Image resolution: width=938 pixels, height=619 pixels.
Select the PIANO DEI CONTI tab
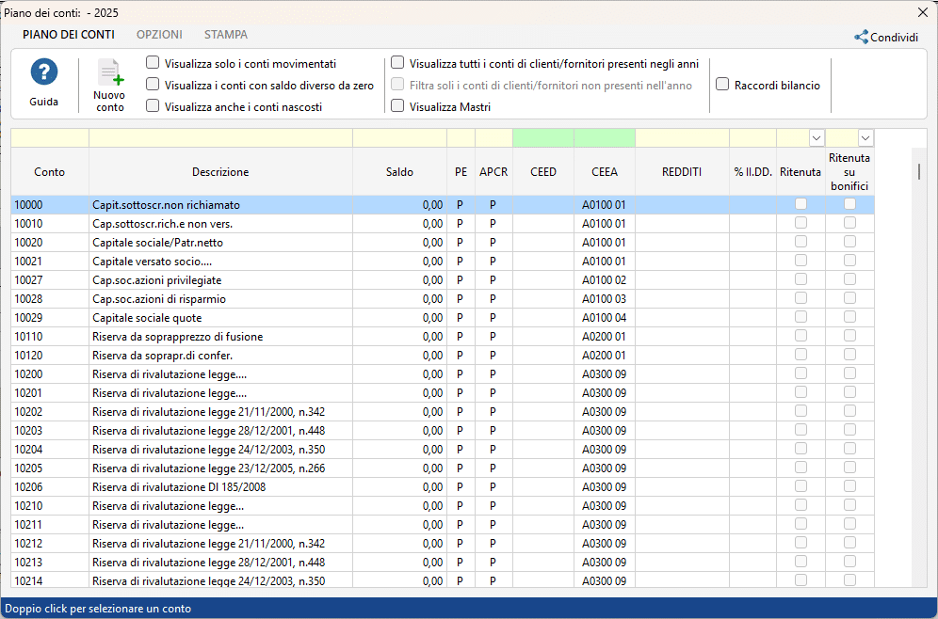coord(69,35)
